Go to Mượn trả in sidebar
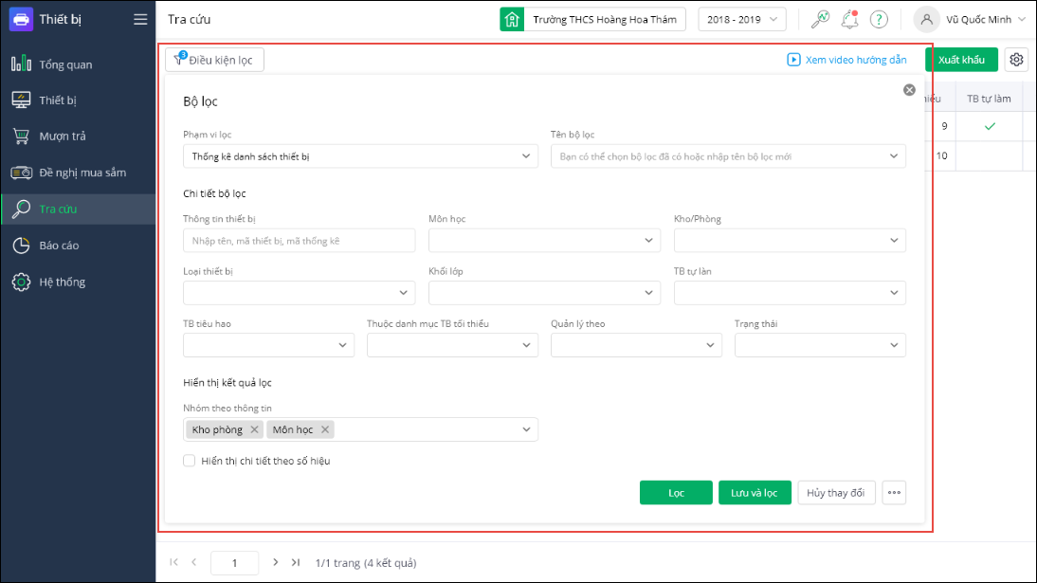The image size is (1037, 583). click(63, 137)
